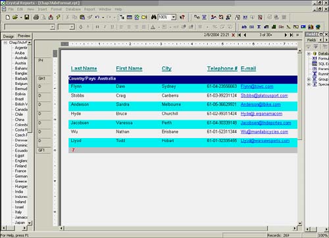This screenshot has width=329, height=238.
Task: Click the Print report icon
Action: (x=36, y=17)
